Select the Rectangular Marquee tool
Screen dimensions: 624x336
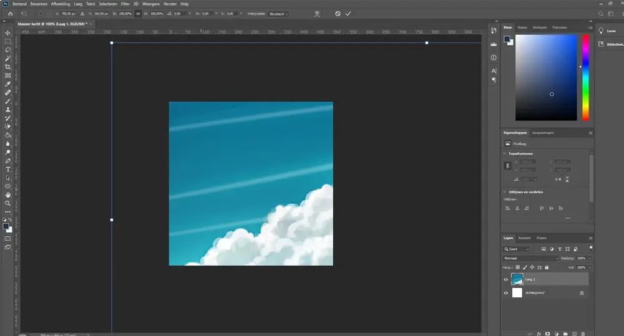tap(7, 41)
